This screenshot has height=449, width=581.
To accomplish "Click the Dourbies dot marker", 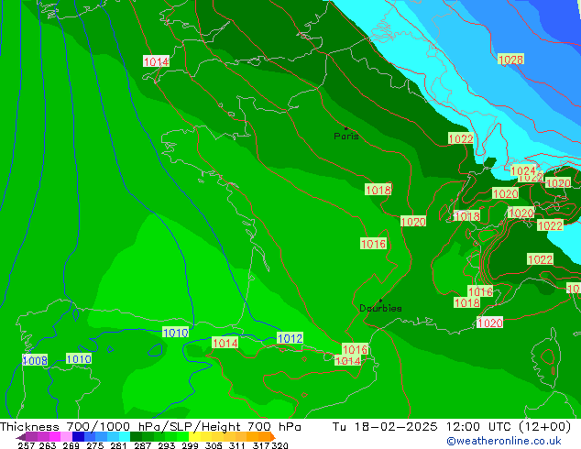I will [380, 301].
